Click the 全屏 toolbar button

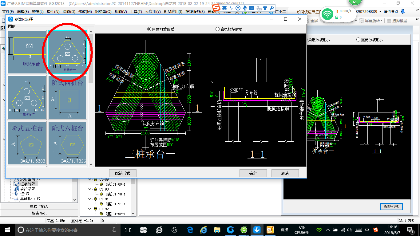(312, 21)
